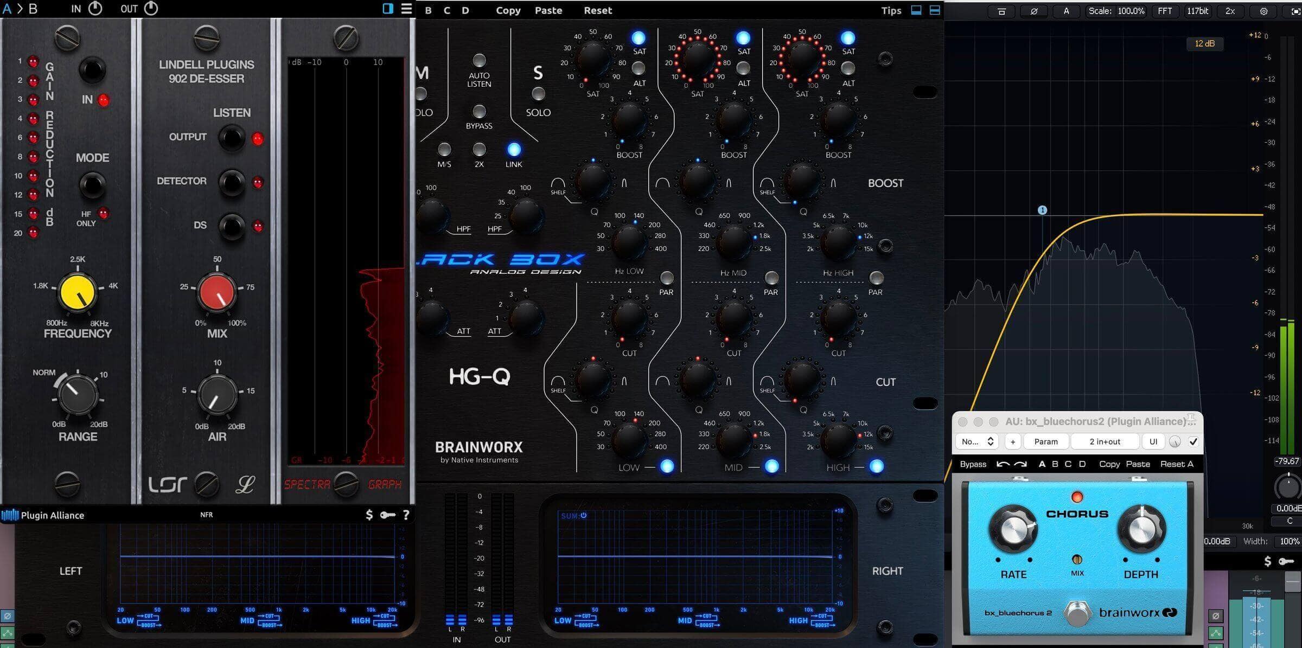This screenshot has height=648, width=1302.
Task: Click the green routing icon at bottom left edge
Action: click(x=7, y=633)
